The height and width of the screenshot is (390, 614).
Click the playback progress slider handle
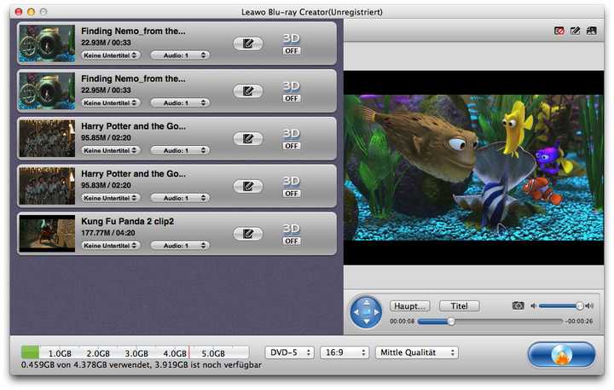(x=451, y=322)
